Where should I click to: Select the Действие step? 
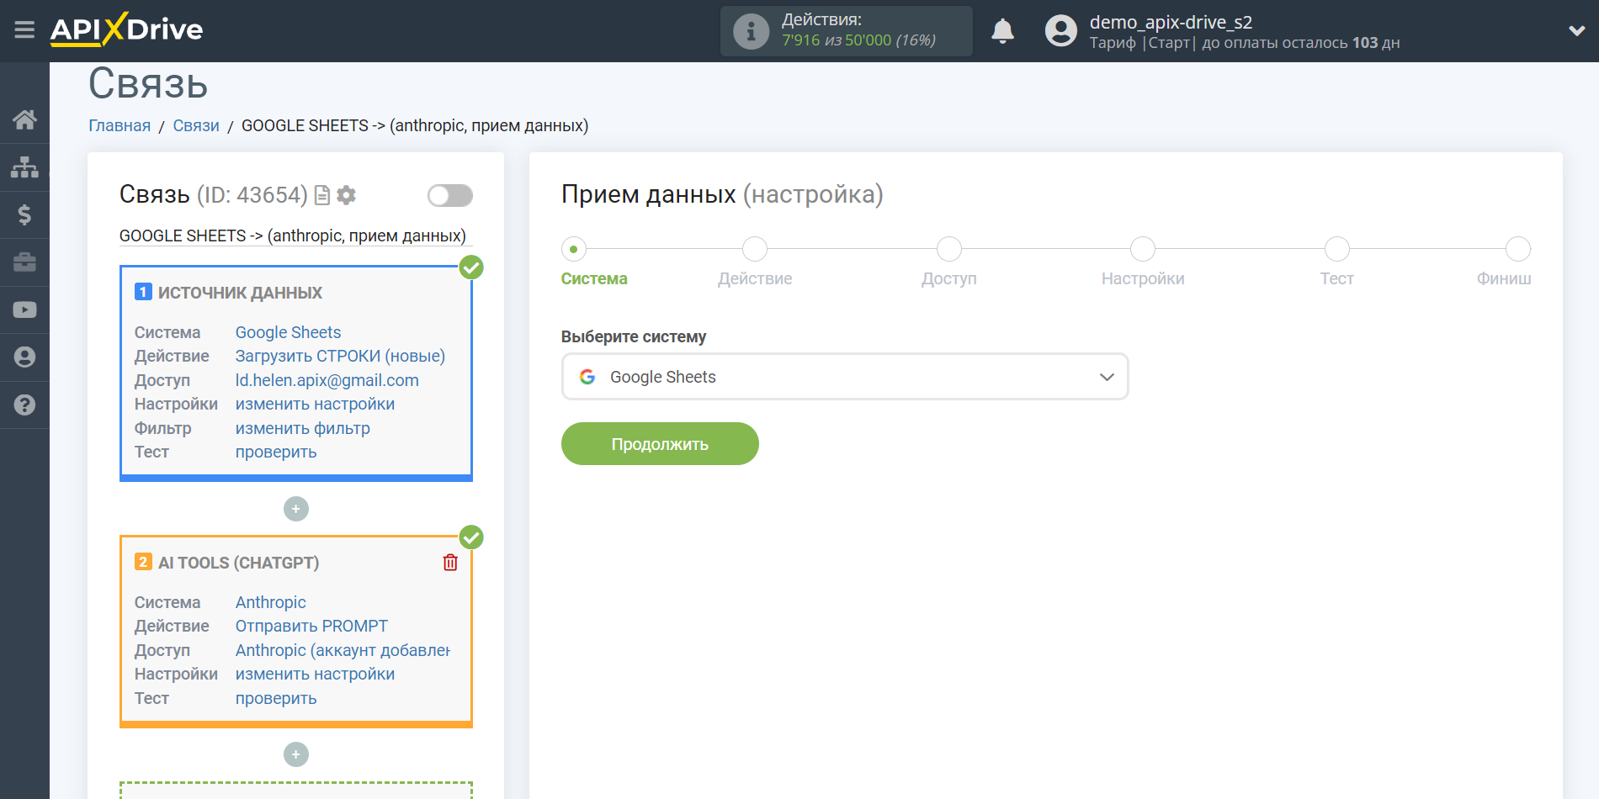(x=755, y=249)
